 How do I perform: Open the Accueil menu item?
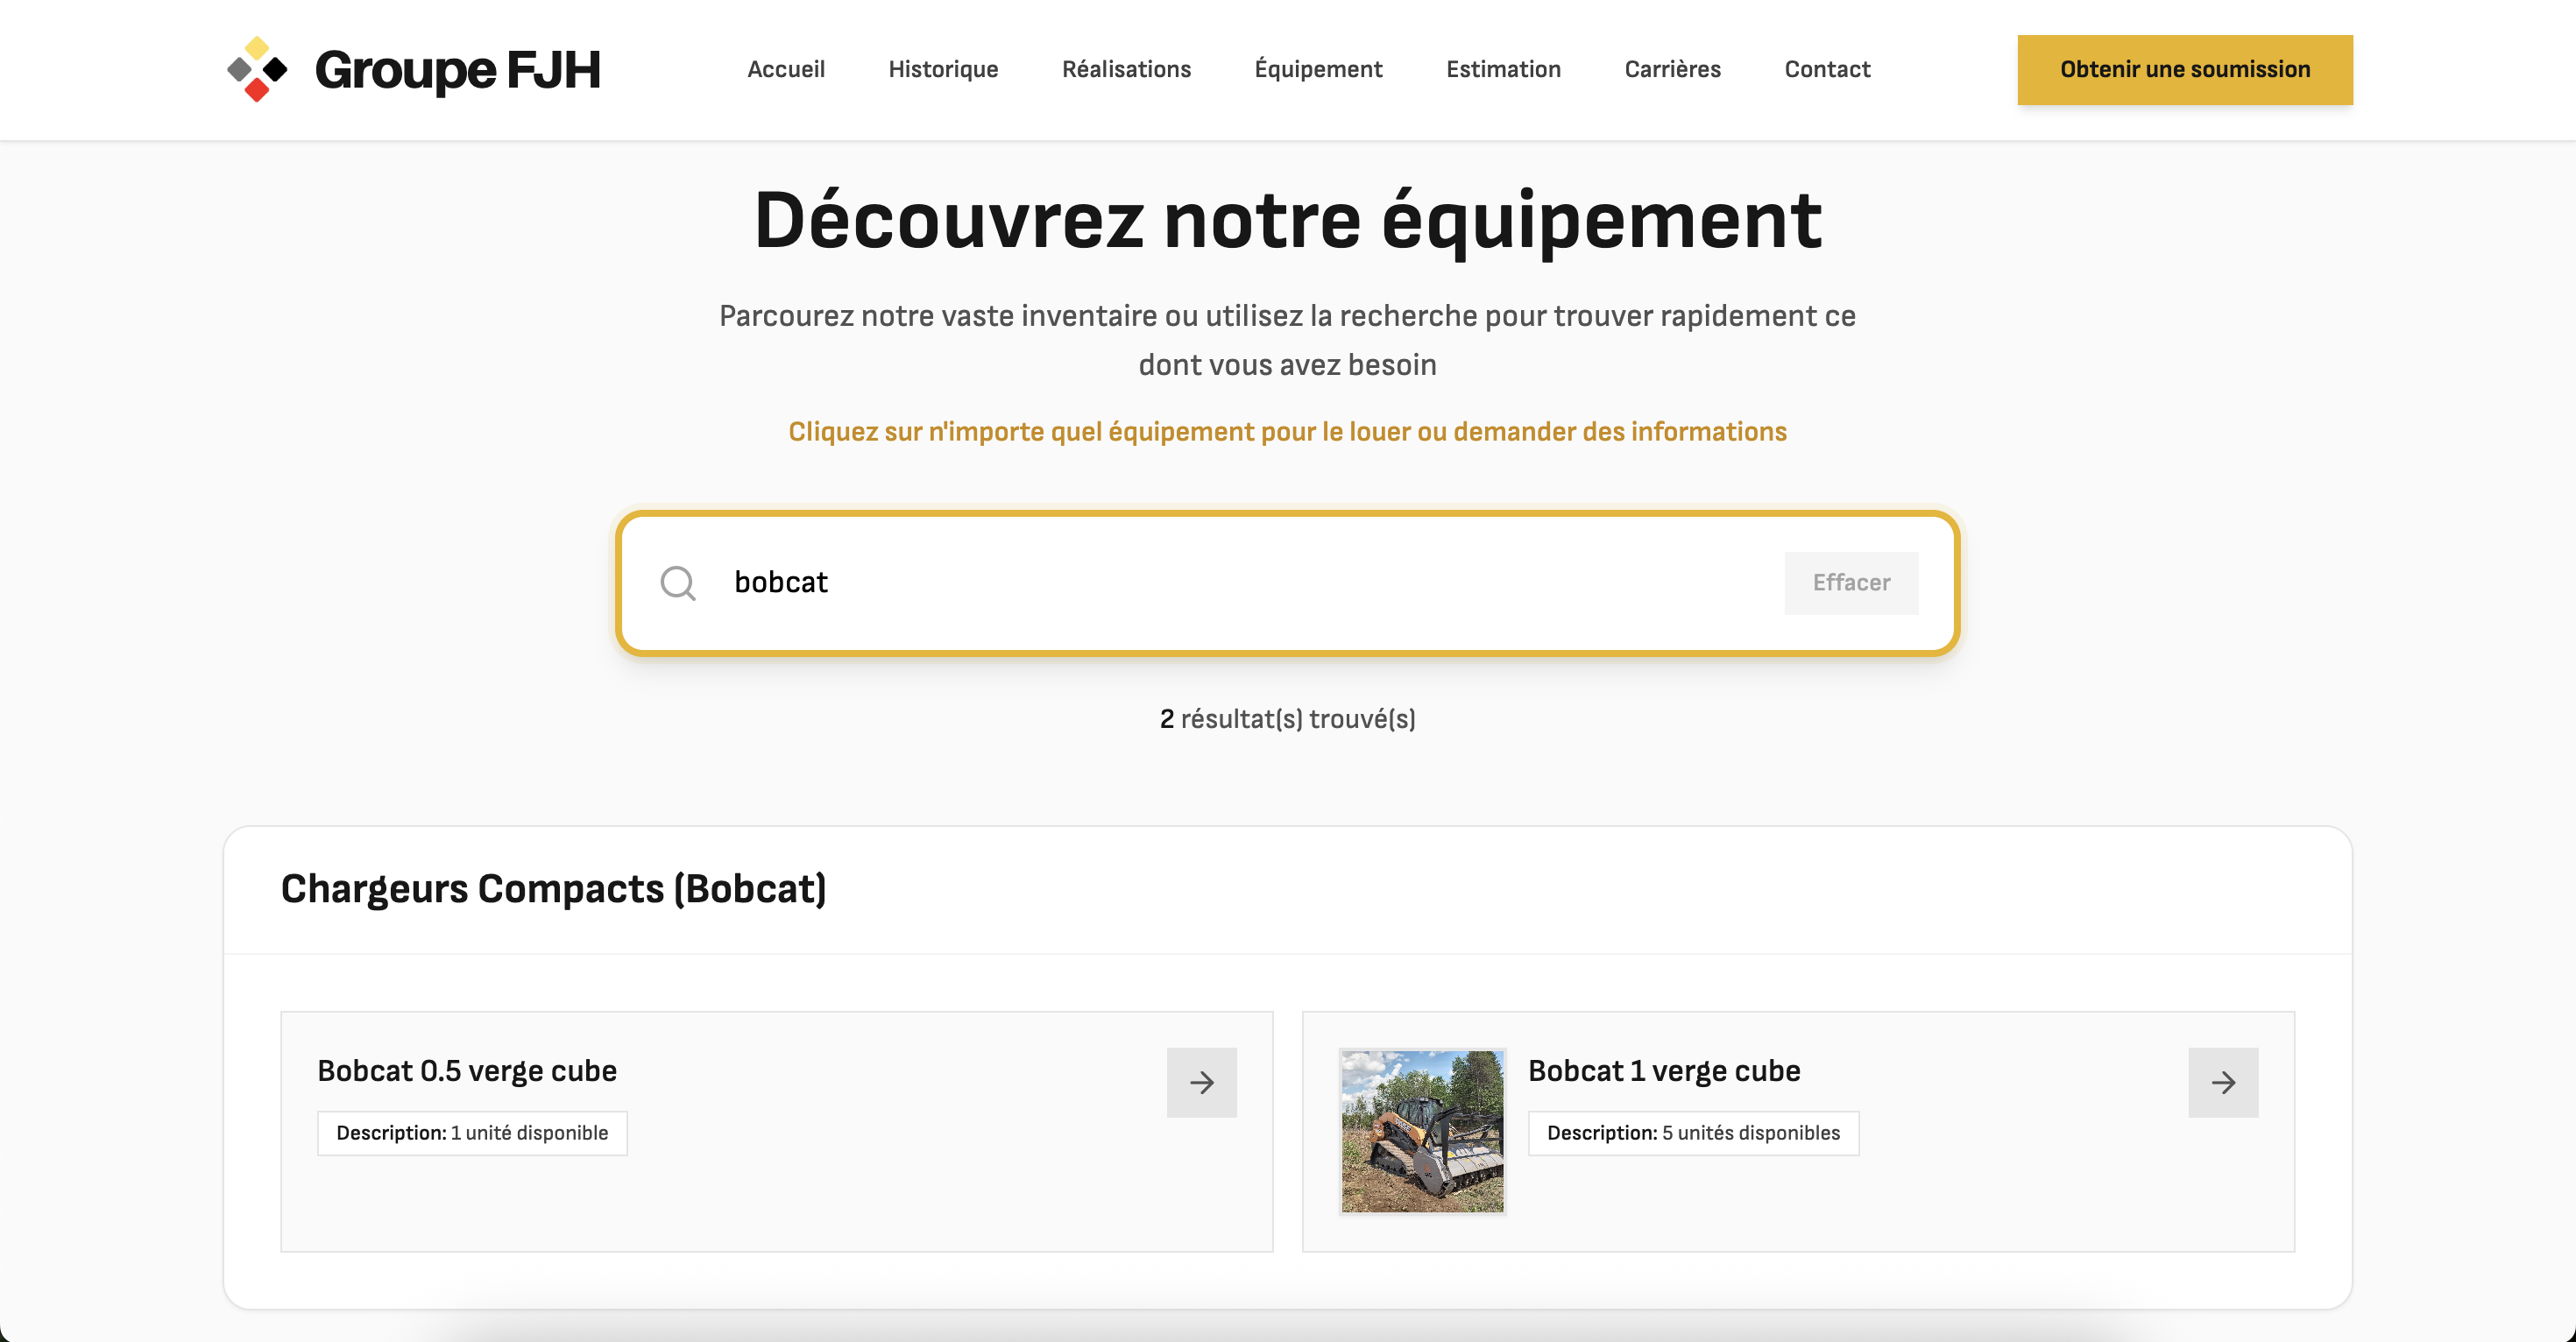785,69
